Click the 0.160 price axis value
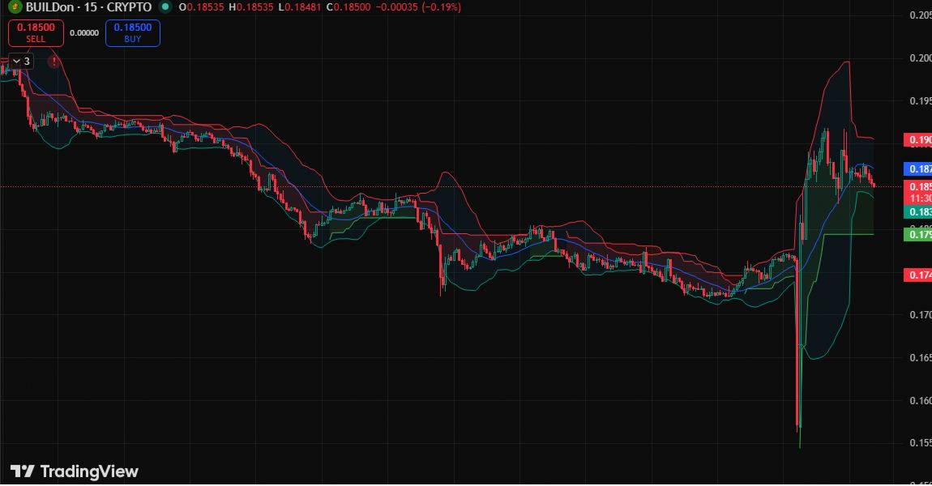The height and width of the screenshot is (486, 932). 920,400
